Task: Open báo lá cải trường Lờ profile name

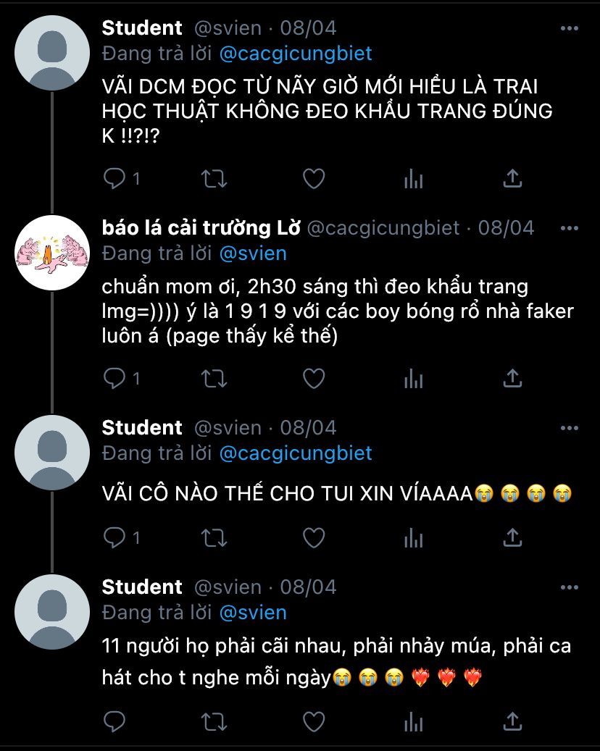Action: click(201, 228)
